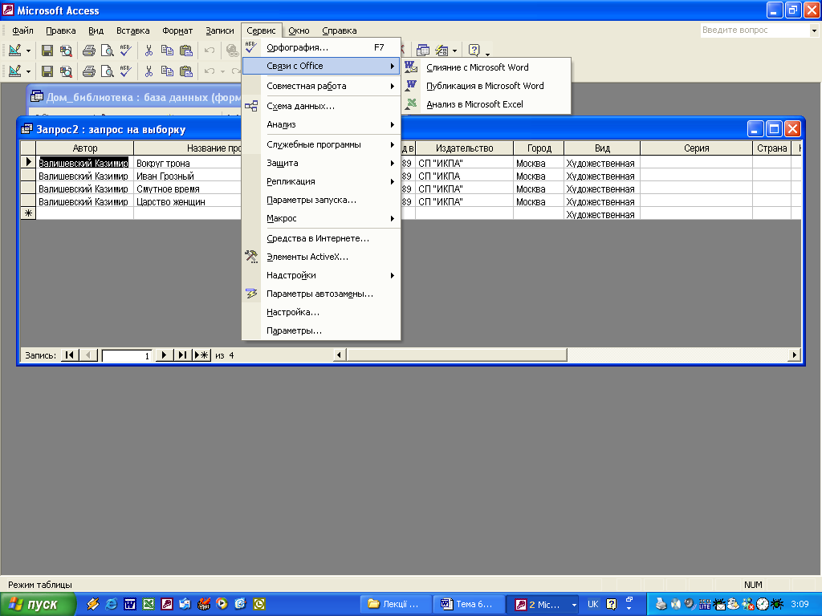Click the Paste icon in the second toolbar row

(x=186, y=71)
